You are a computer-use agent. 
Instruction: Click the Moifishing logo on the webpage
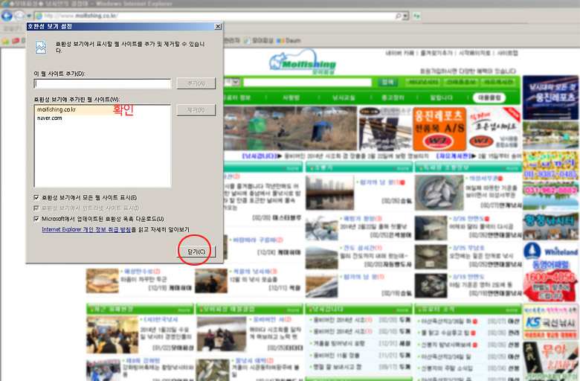coord(303,63)
